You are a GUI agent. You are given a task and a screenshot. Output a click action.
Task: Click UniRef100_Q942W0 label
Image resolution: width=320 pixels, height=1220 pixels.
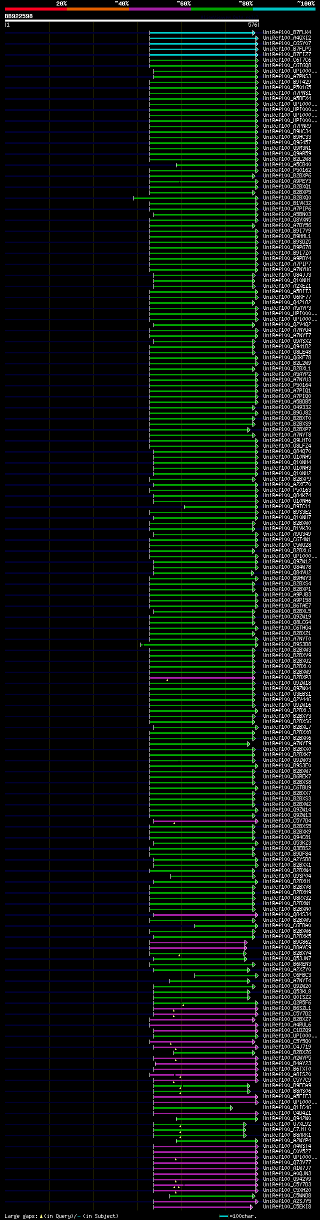pyautogui.click(x=287, y=1119)
